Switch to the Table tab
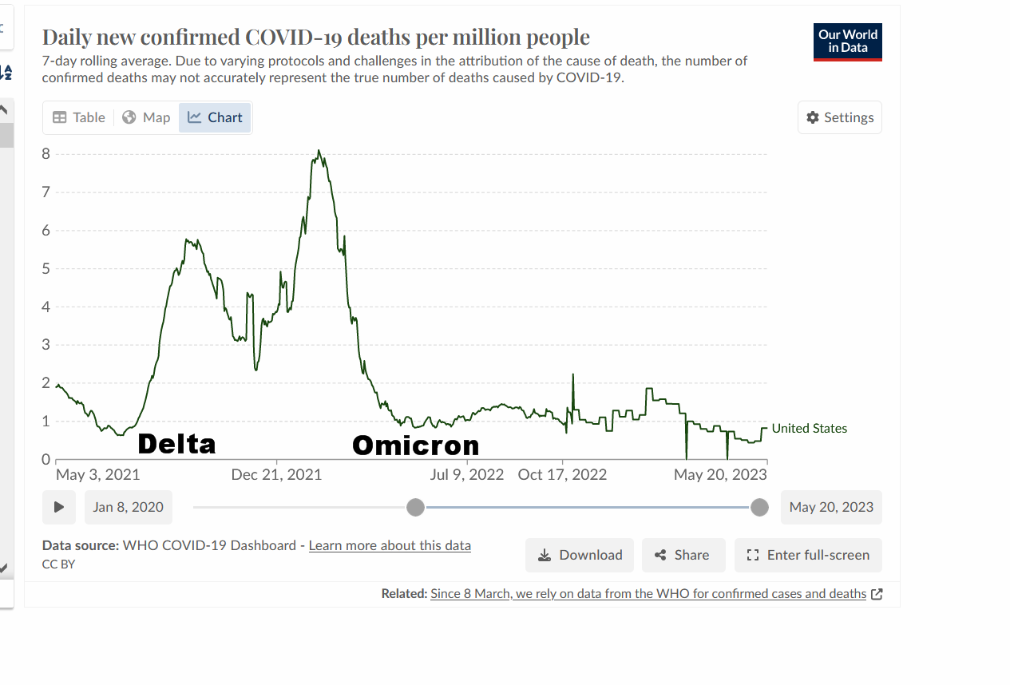The height and width of the screenshot is (685, 1010). (79, 117)
